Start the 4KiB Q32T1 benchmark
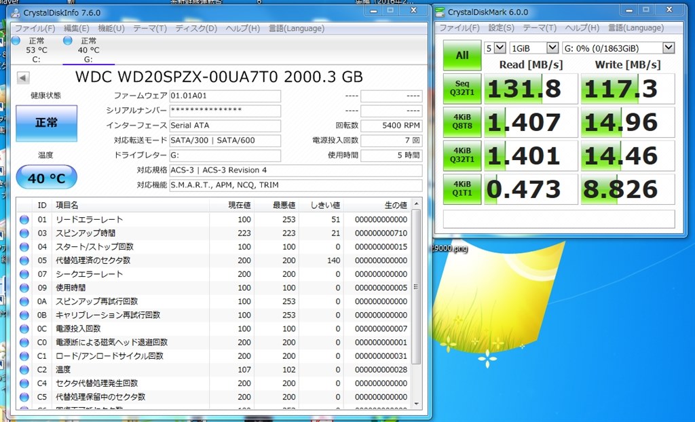 pyautogui.click(x=462, y=155)
